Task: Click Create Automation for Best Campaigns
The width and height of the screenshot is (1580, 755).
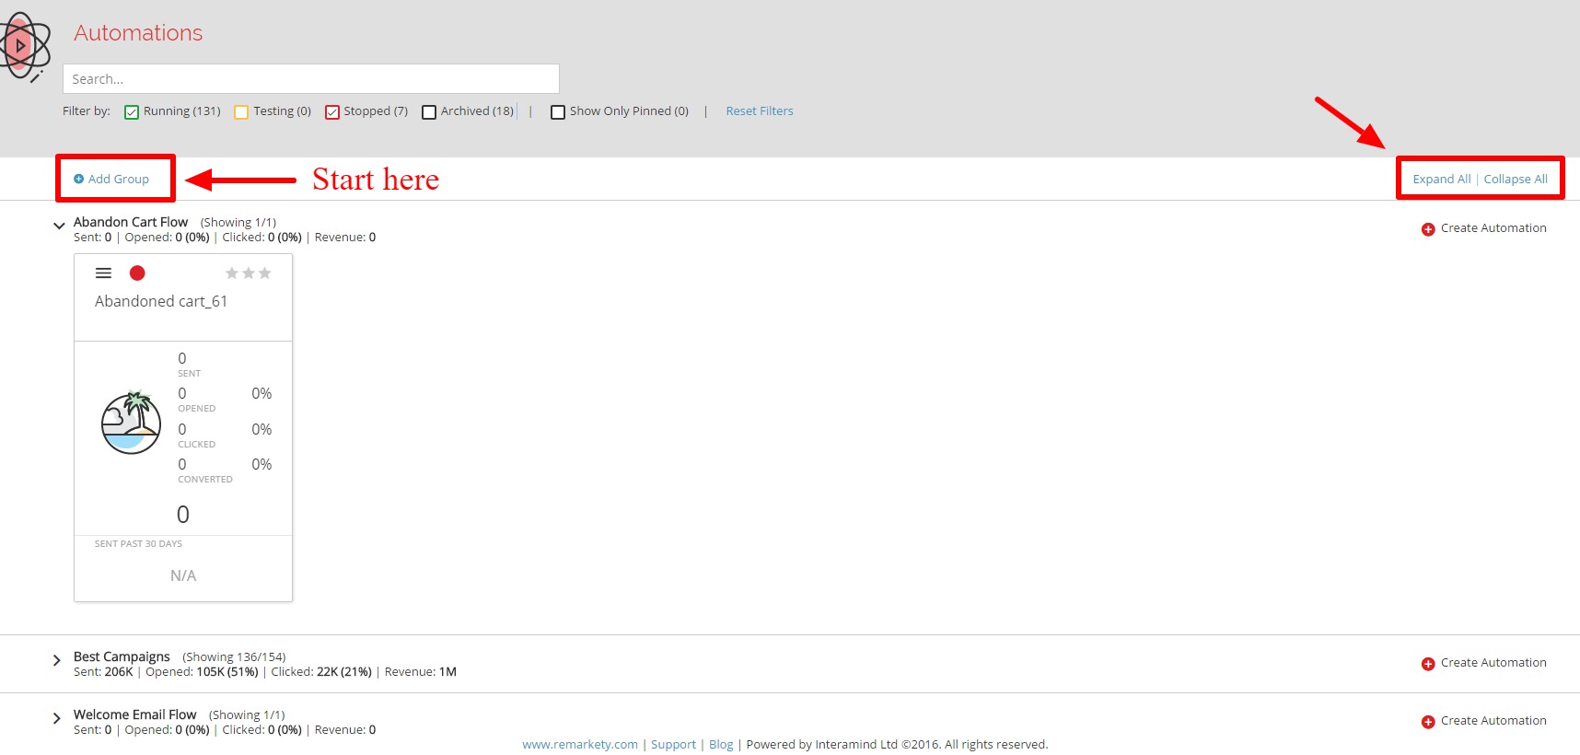Action: click(x=1493, y=663)
